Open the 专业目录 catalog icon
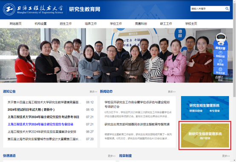Image resolution: width=236 pixels, height=162 pixels. pyautogui.click(x=220, y=71)
